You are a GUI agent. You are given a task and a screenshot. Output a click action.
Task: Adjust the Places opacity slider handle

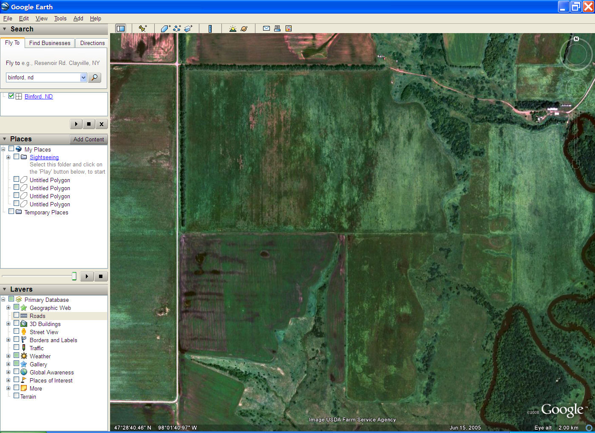74,276
